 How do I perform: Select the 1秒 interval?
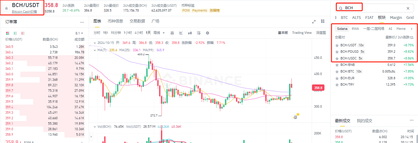click(x=105, y=33)
